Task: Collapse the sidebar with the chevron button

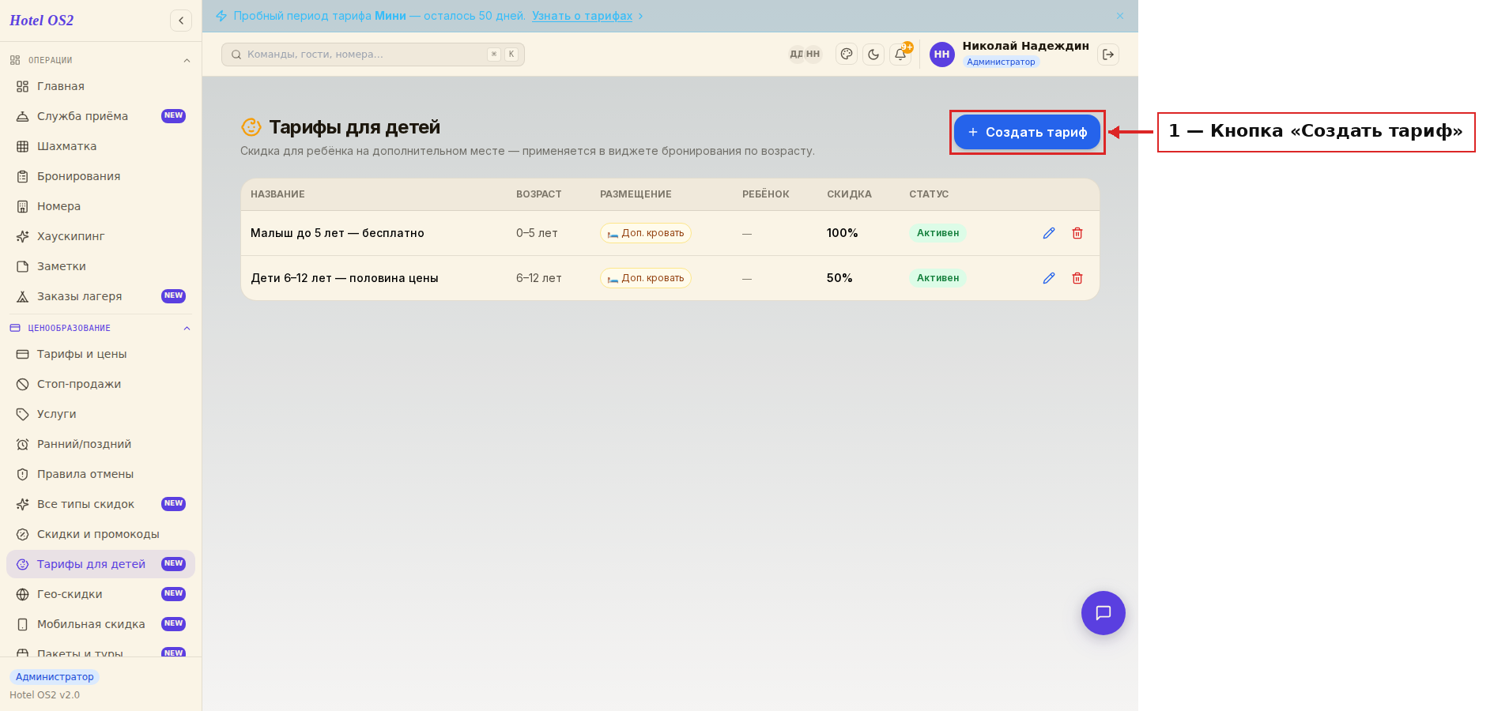Action: point(181,21)
